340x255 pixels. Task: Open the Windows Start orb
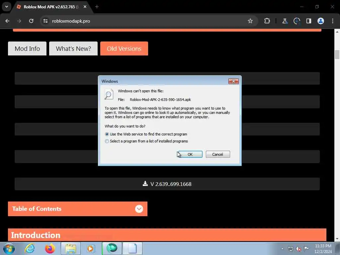tap(9, 248)
